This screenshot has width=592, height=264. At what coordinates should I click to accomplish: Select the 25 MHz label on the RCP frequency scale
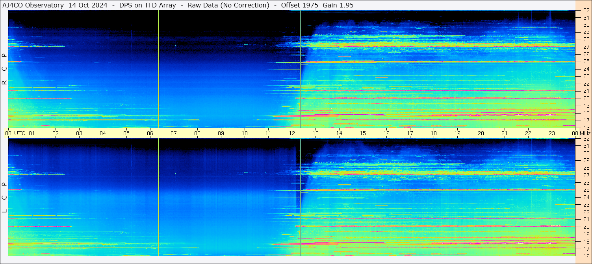pyautogui.click(x=586, y=62)
